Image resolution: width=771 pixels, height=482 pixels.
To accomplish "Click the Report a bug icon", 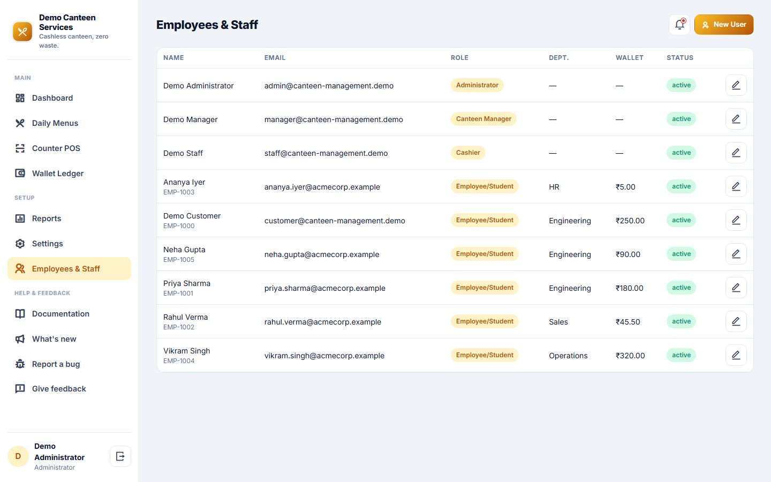I will [x=20, y=364].
